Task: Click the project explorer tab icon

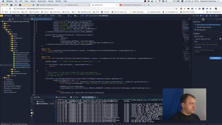Action: pyautogui.click(x=10, y=19)
